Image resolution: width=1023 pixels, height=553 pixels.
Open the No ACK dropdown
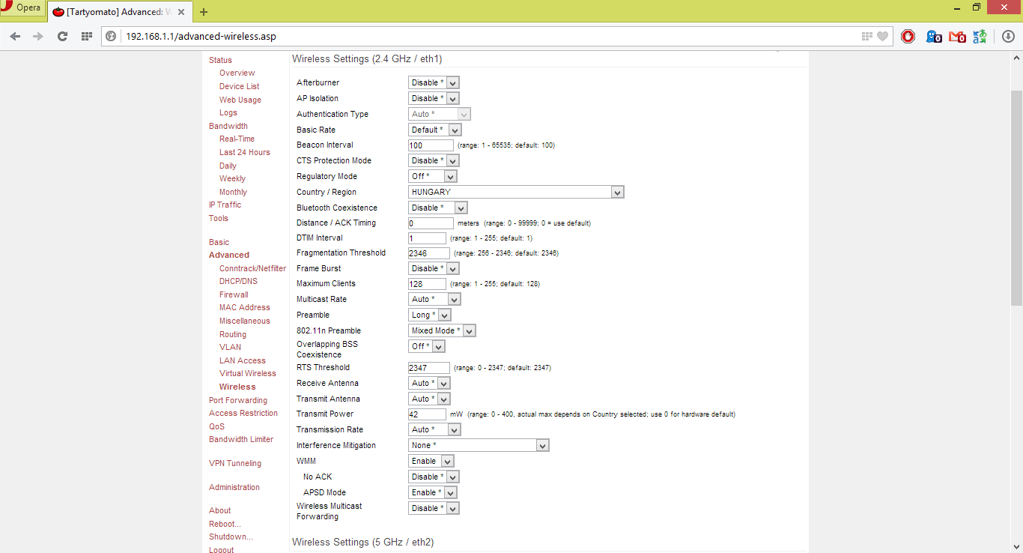[x=434, y=477]
